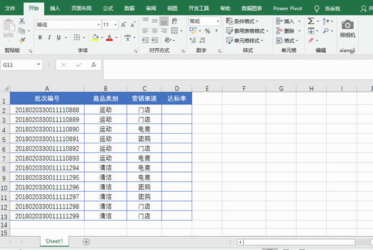Image resolution: width=373 pixels, height=250 pixels.
Task: Toggle center horizontal alignment
Action: coord(155,31)
